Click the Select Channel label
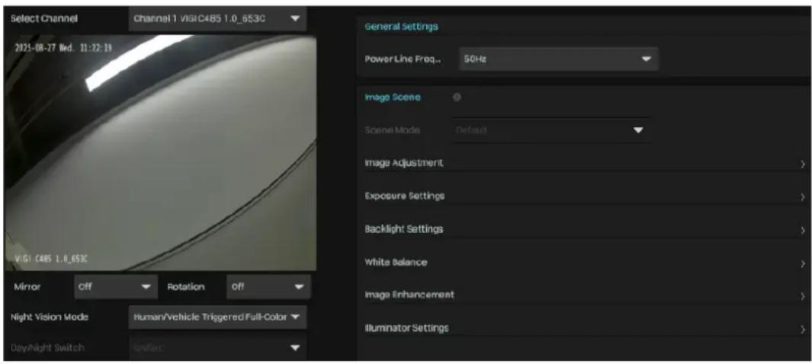 (44, 18)
